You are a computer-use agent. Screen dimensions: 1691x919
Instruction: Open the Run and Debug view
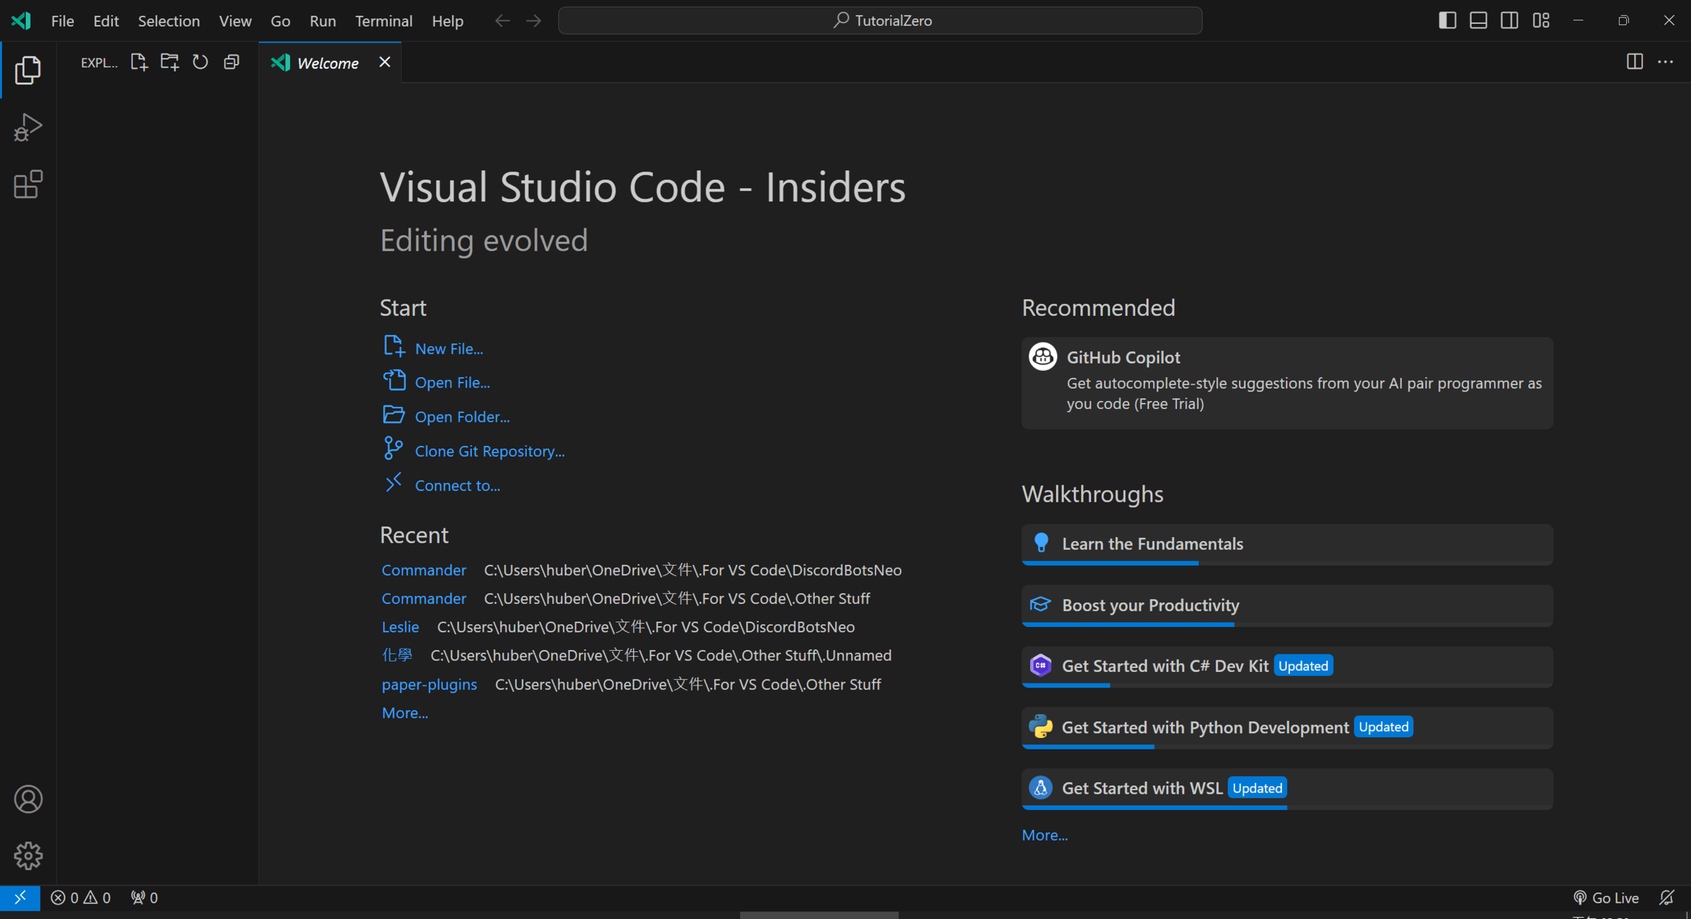pos(27,127)
